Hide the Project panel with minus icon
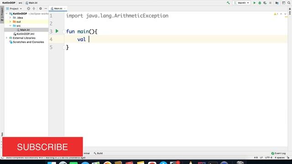 [46, 9]
